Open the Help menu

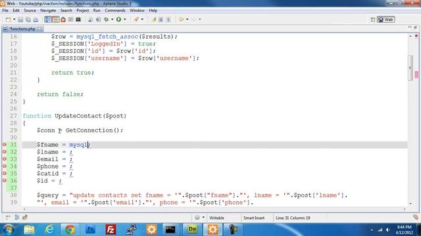click(153, 10)
